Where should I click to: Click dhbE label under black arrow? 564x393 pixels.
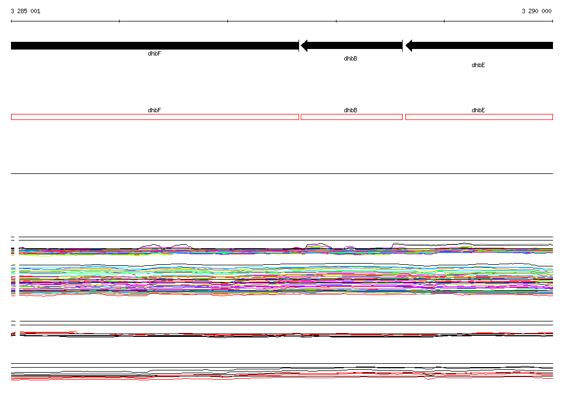coord(479,65)
